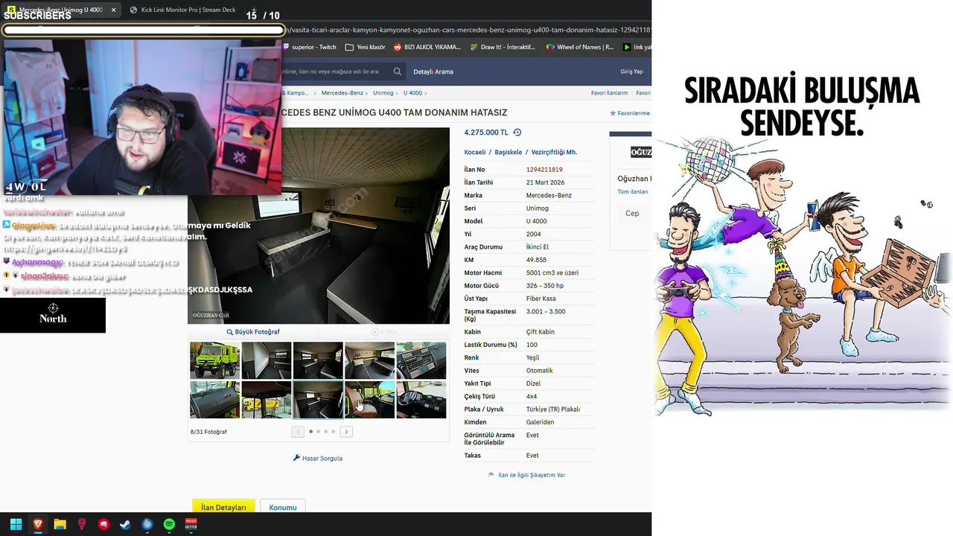Select the green Unimog exterior thumbnail
Screen dimensions: 953x536
214,360
